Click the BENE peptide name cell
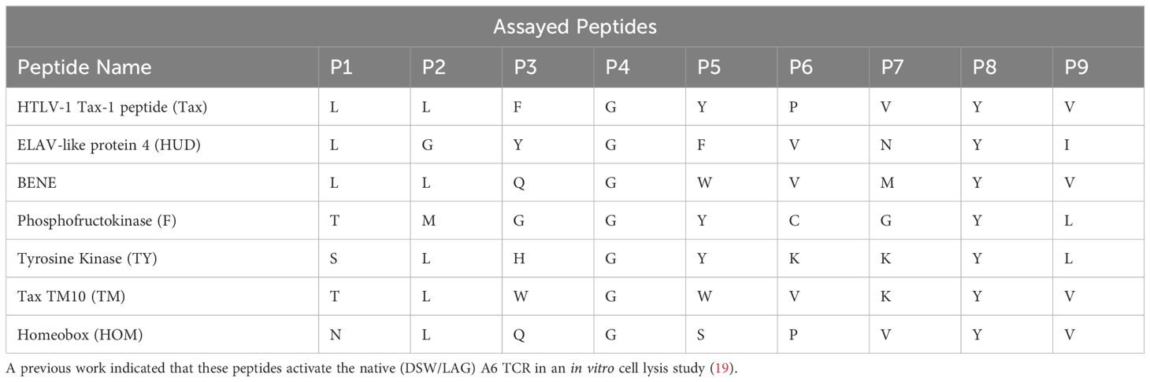Viewport: 1150px width, 382px height. pos(35,182)
